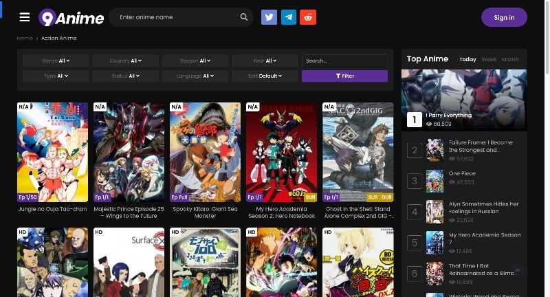Click Action Anime breadcrumb text
Viewport: 550px width, 297px height.
pos(59,38)
